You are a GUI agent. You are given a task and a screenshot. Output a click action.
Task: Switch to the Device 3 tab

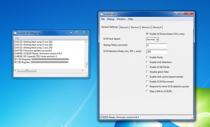(x=146, y=27)
